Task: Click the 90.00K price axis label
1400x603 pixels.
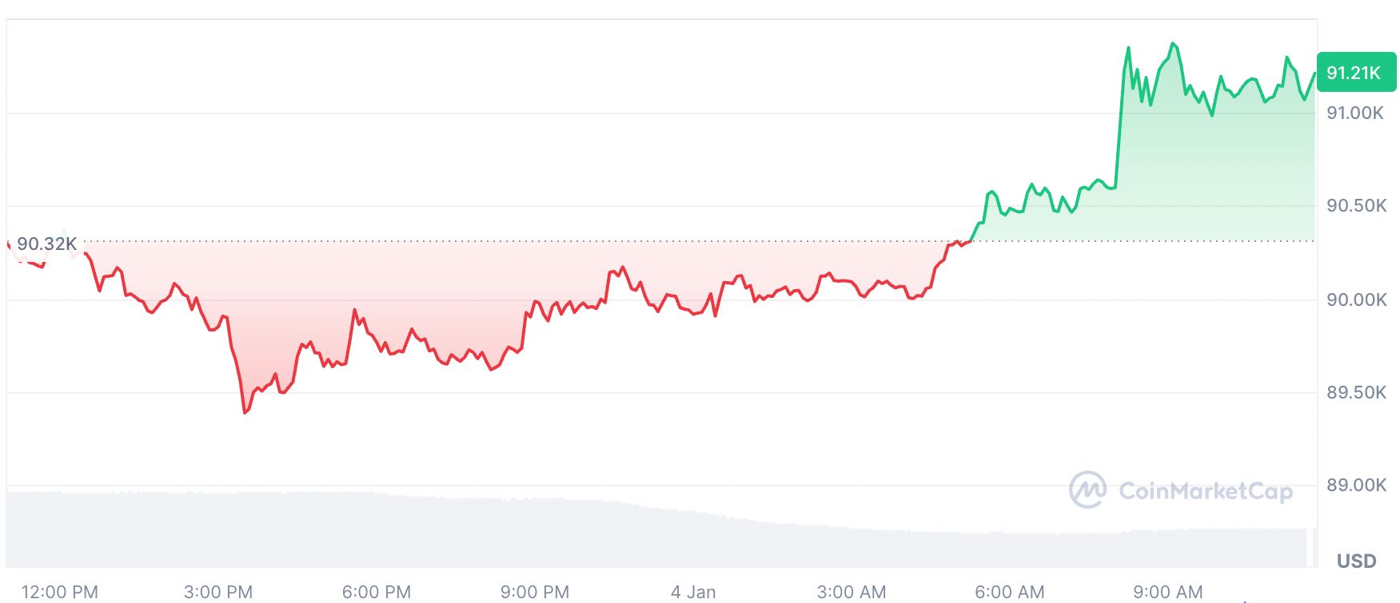Action: coord(1357,300)
